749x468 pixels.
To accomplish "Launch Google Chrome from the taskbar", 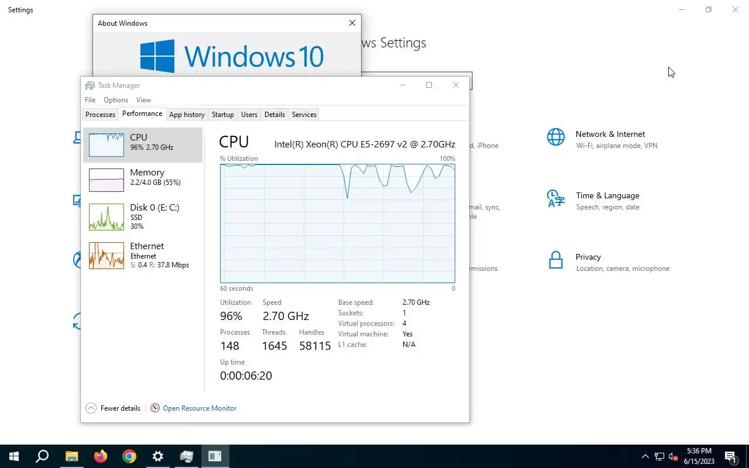I will (129, 456).
